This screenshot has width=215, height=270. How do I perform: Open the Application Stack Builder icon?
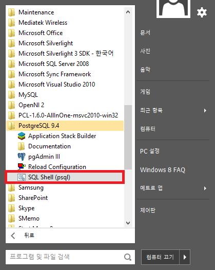click(x=22, y=136)
